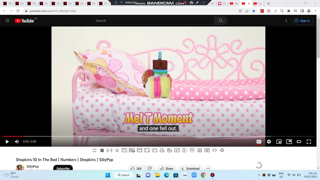The image size is (320, 180).
Task: Open a new tab
Action: tap(268, 3)
